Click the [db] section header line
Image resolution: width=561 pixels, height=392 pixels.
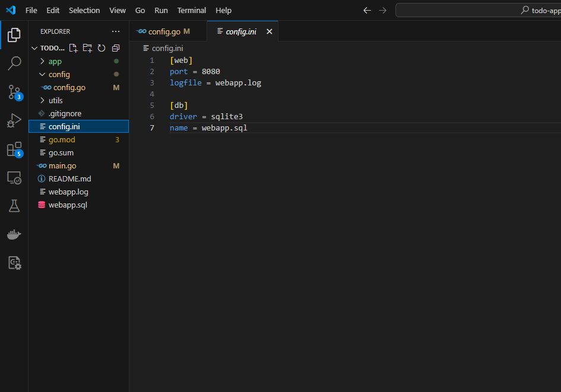(179, 106)
